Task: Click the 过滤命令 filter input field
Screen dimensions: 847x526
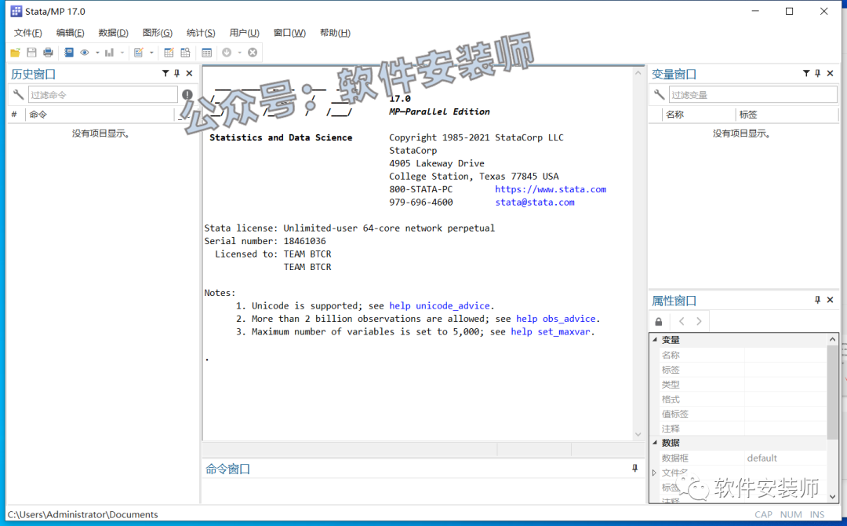Action: click(x=103, y=95)
